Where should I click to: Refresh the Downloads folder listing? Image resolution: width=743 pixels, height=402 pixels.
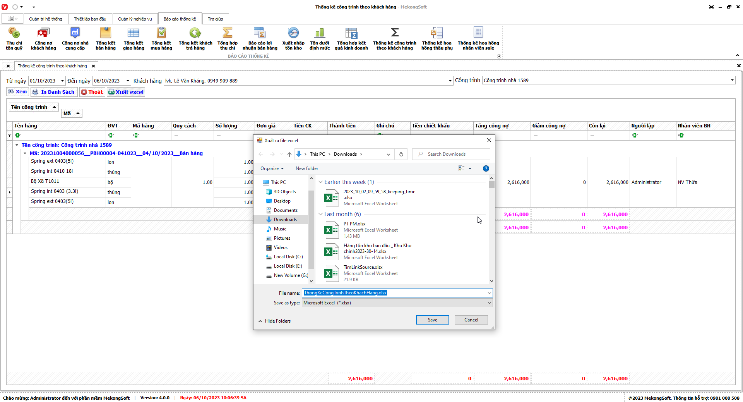pyautogui.click(x=401, y=154)
